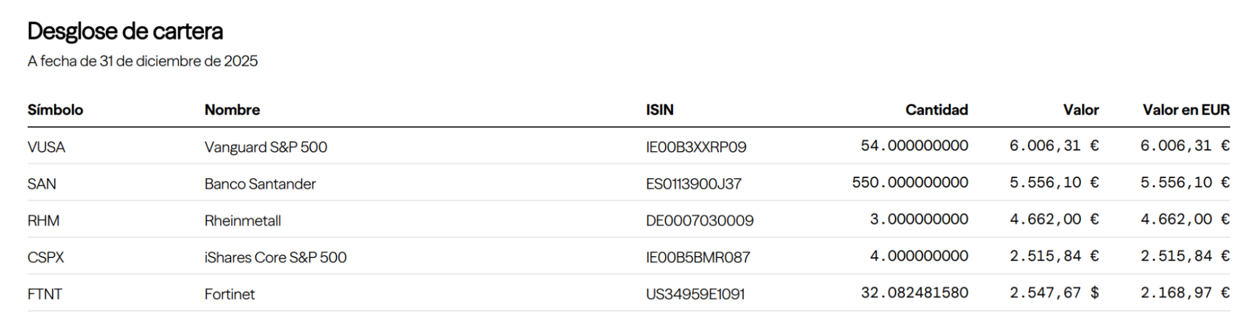The image size is (1259, 321).
Task: Click Fortinet dollar value 2.547,67 $
Action: (x=1054, y=293)
